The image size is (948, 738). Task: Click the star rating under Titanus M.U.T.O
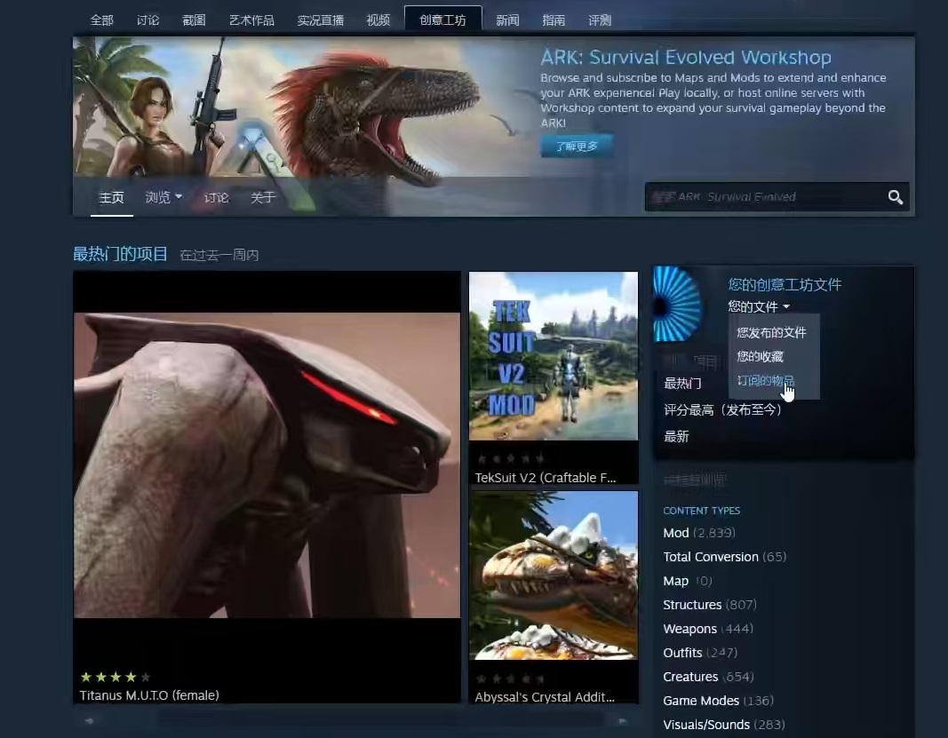[x=116, y=677]
